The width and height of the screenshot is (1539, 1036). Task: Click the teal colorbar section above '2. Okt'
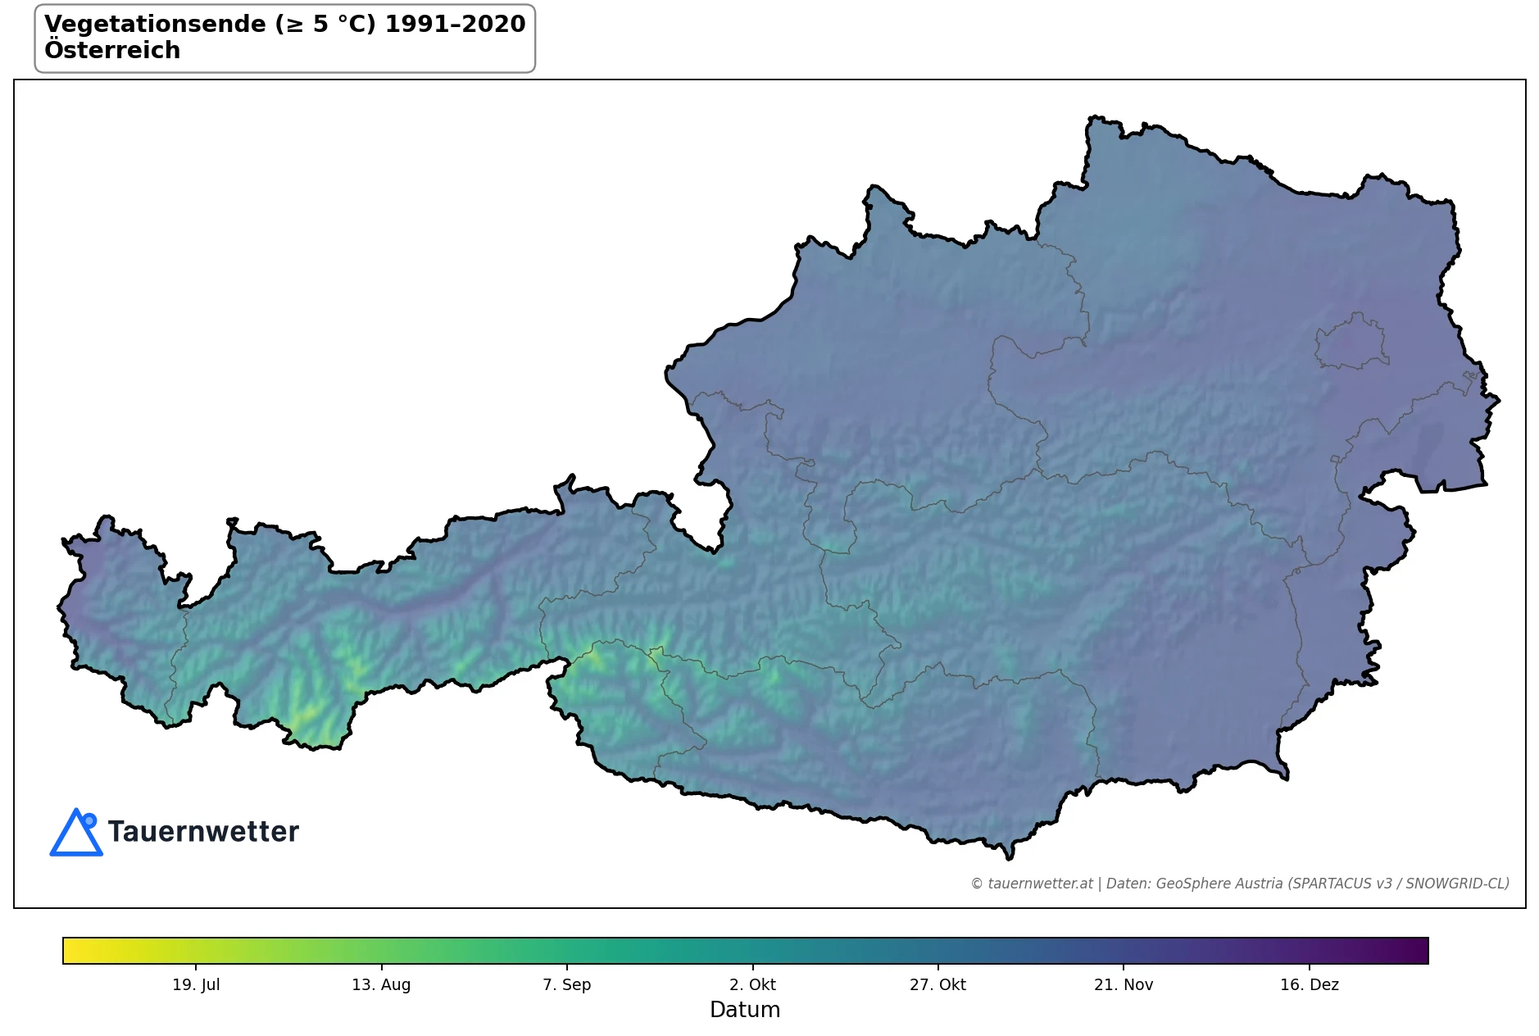coord(752,951)
